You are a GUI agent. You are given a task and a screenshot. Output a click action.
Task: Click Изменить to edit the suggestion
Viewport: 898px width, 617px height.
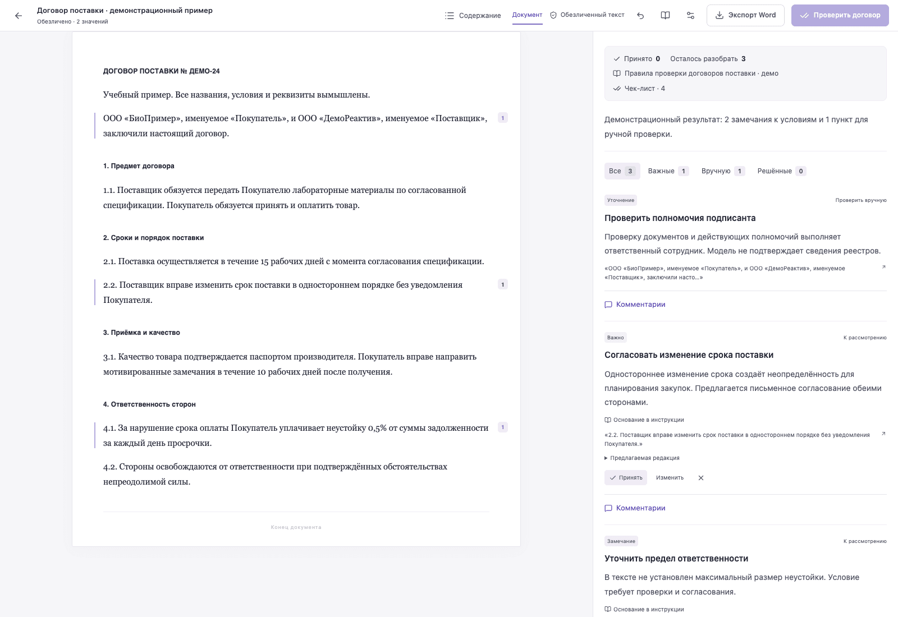click(670, 478)
